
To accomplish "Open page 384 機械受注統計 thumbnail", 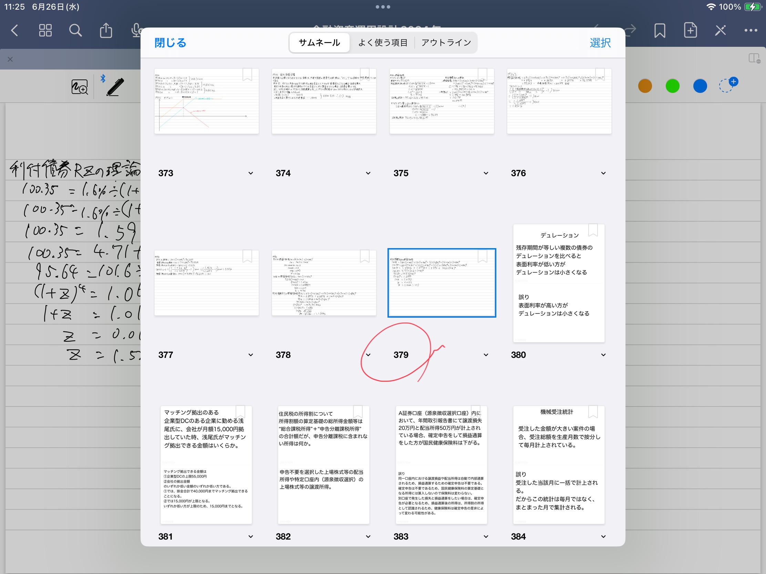I will (559, 465).
